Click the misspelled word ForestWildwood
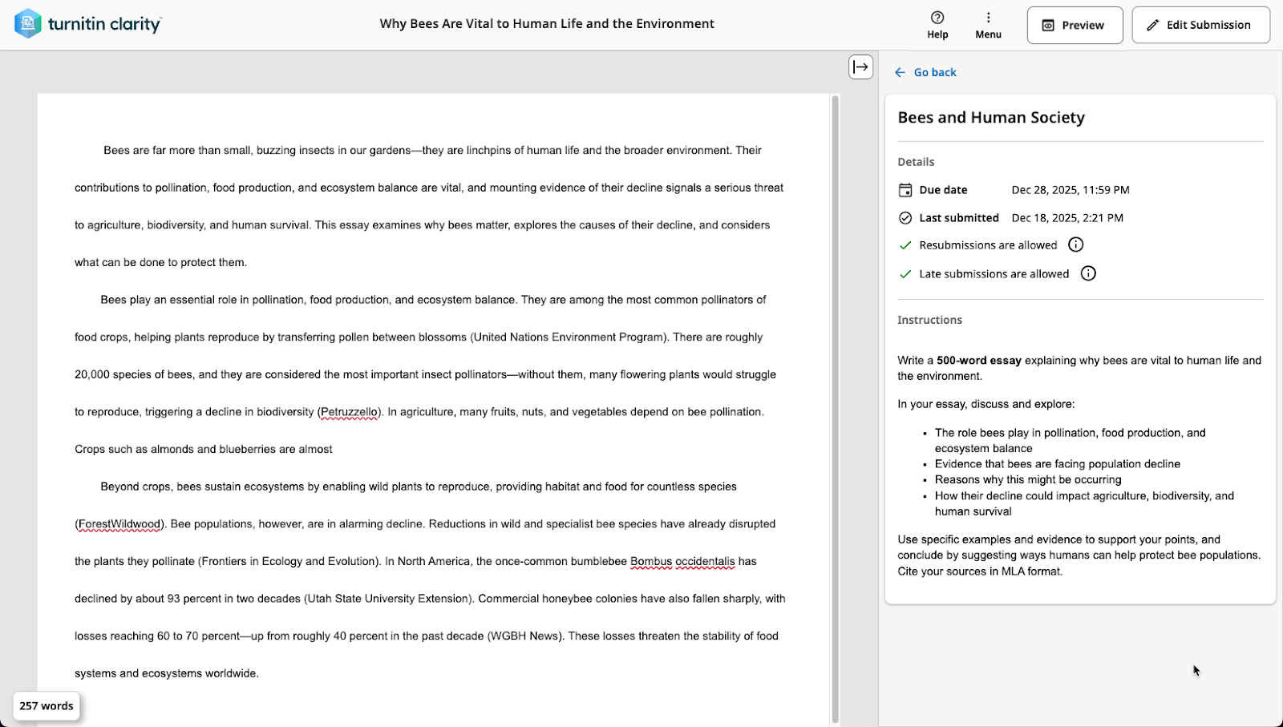Viewport: 1283px width, 727px height. (119, 524)
